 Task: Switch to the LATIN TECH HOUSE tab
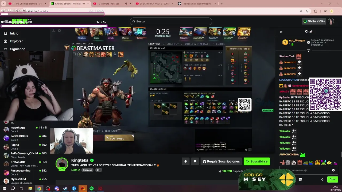click(155, 4)
